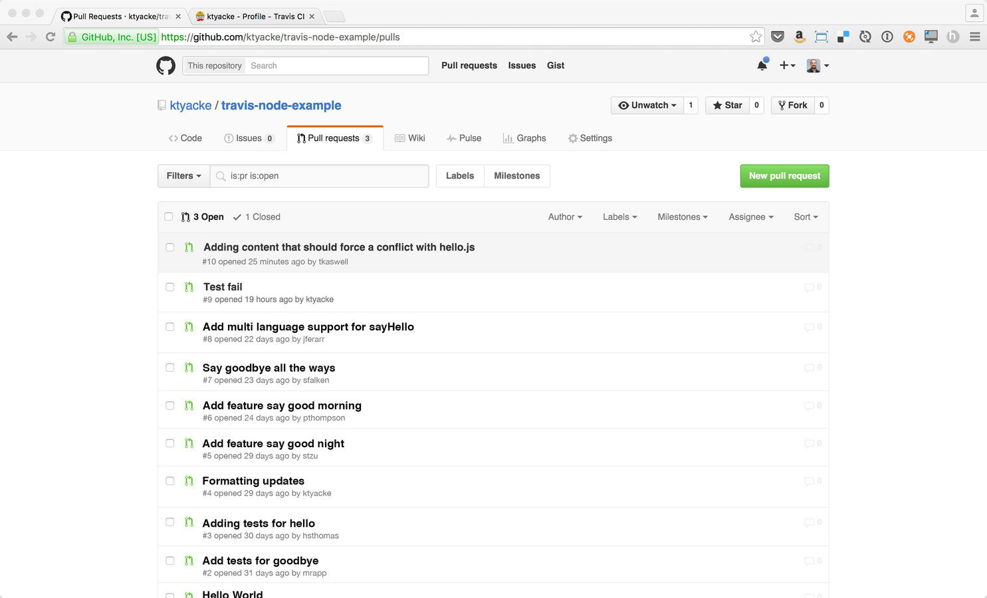Star the repository
The width and height of the screenshot is (987, 598).
tap(727, 105)
